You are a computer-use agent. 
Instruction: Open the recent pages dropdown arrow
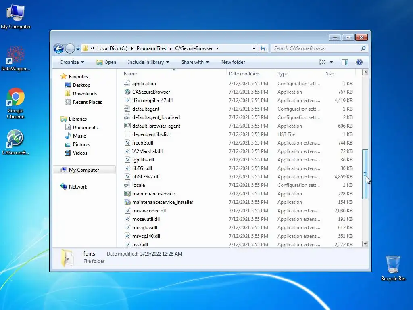78,49
